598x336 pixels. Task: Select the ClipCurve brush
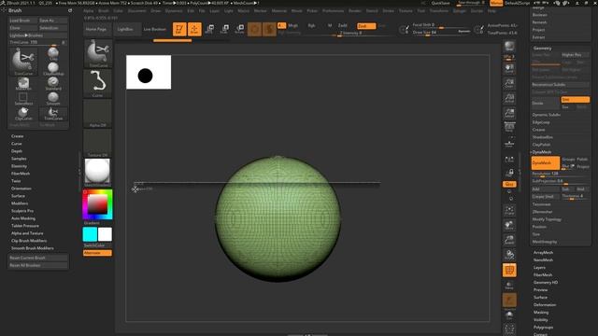(x=23, y=113)
